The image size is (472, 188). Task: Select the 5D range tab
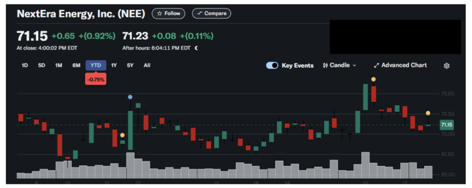41,65
